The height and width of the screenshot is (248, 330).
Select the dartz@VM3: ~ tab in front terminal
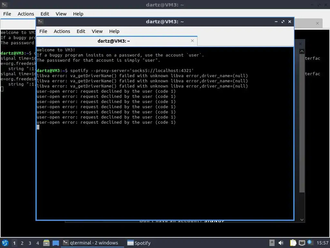[x=114, y=41]
